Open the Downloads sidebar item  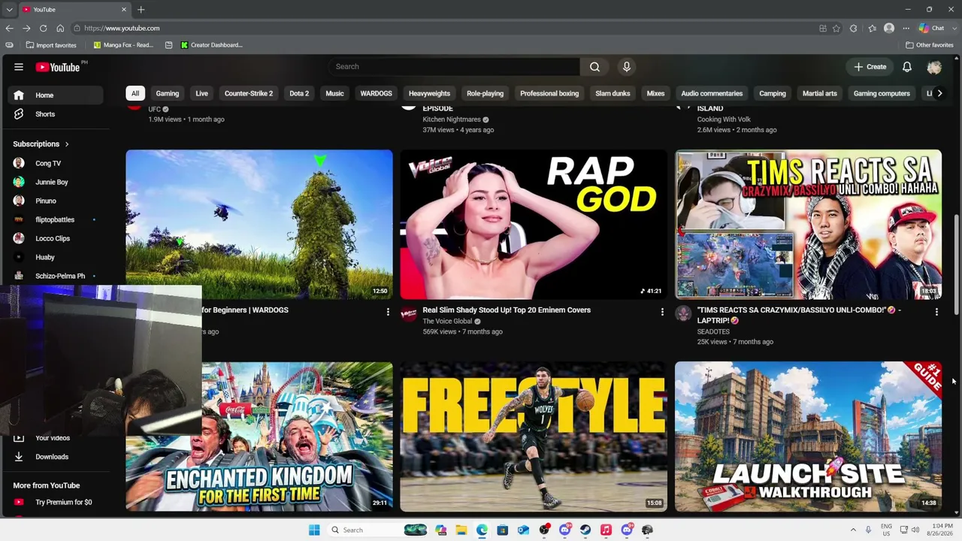(53, 457)
